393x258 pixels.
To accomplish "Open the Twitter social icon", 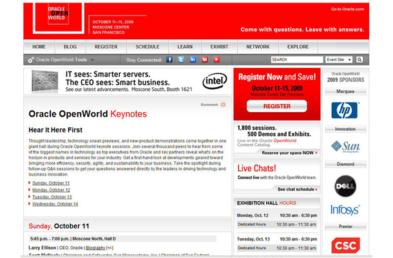I will coord(181,60).
